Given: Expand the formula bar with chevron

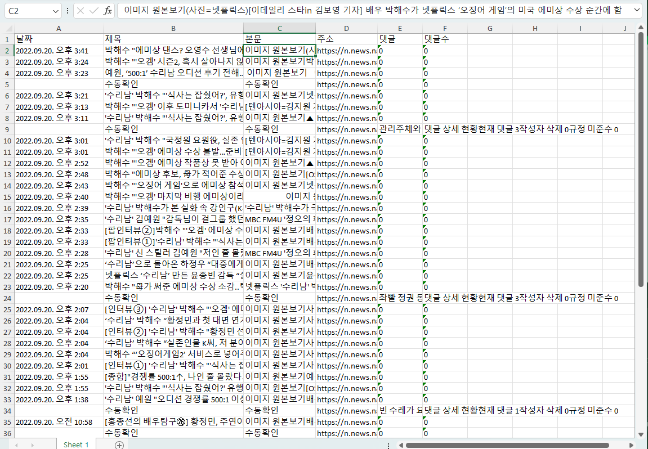Looking at the screenshot, I should (x=636, y=11).
